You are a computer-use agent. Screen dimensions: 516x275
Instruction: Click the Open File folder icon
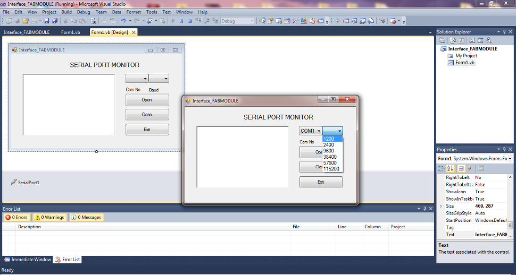[26, 21]
